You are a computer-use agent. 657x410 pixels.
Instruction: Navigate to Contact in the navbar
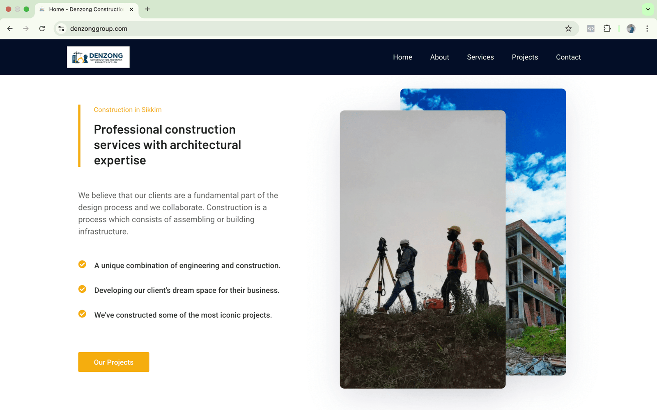click(x=568, y=57)
